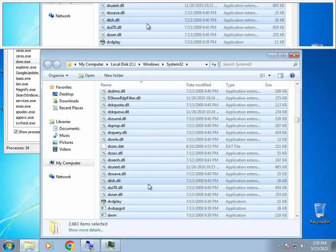The image size is (336, 252).
Task: Open the Videos library
Action: tap(65, 149)
